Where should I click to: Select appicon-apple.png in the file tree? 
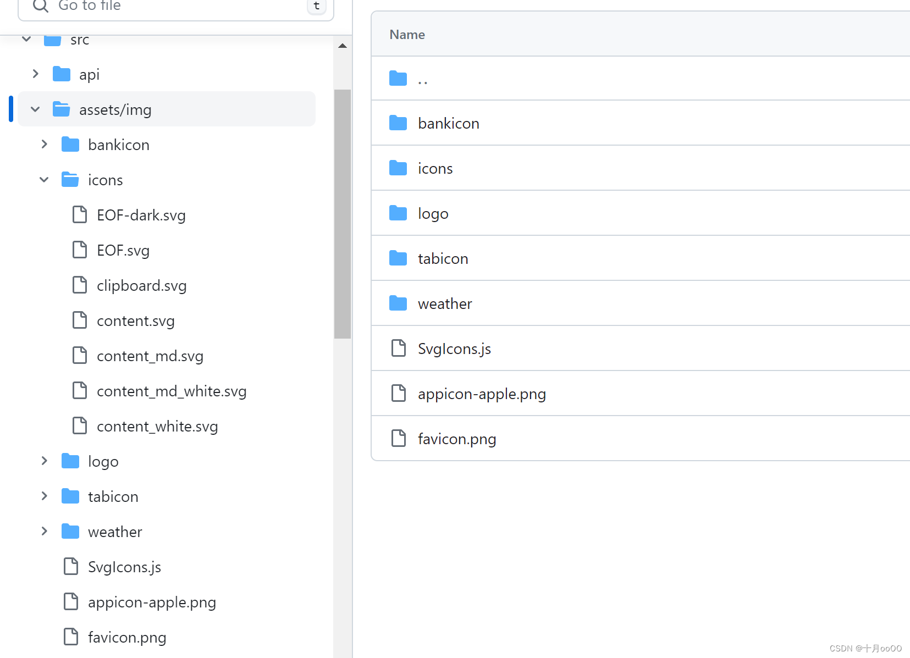[x=152, y=602]
